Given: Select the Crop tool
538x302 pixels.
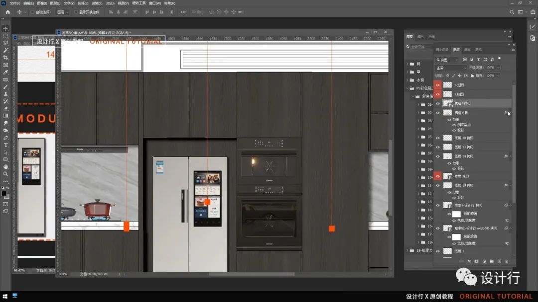Looking at the screenshot, I should pyautogui.click(x=5, y=58).
